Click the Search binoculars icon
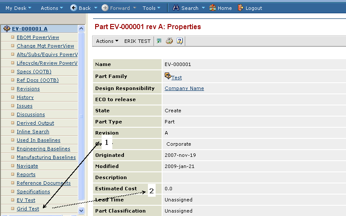Screen dimensions: 346x216 click(x=176, y=8)
